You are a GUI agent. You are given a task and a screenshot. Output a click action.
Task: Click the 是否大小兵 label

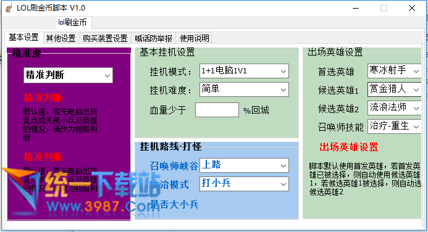[x=174, y=204]
